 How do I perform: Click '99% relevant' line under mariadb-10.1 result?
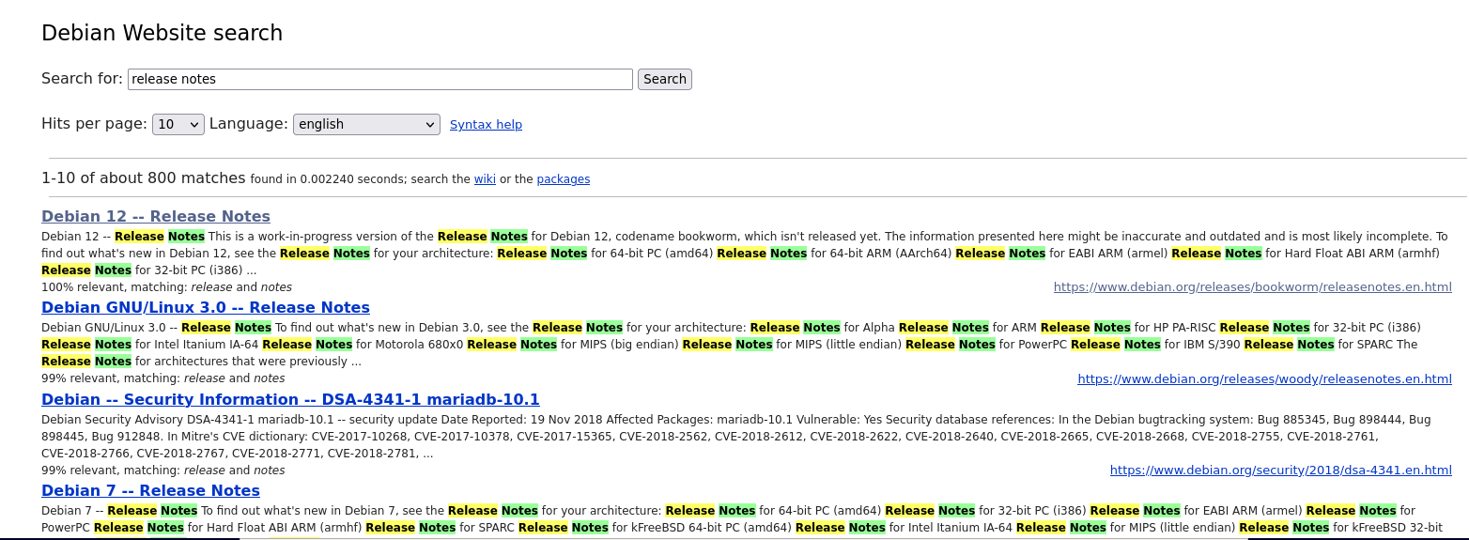[162, 471]
